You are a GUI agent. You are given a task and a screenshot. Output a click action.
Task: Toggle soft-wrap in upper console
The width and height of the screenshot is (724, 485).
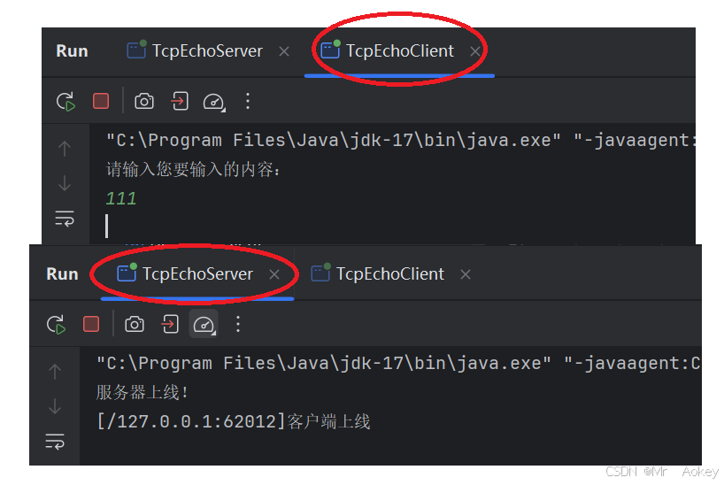65,219
